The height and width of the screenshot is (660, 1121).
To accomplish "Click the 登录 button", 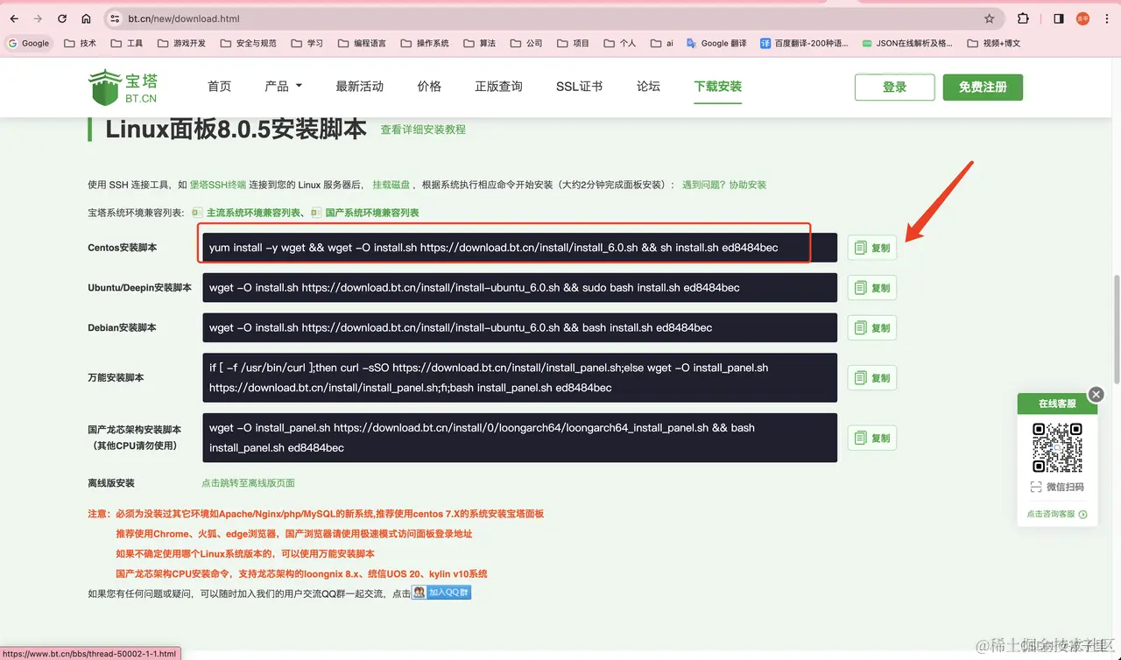I will [x=894, y=87].
